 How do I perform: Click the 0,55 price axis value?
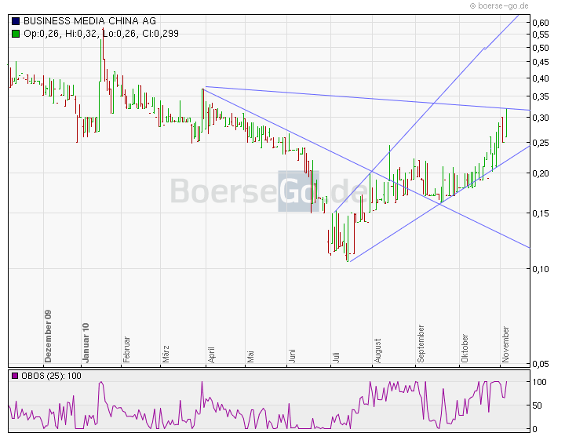pyautogui.click(x=541, y=35)
